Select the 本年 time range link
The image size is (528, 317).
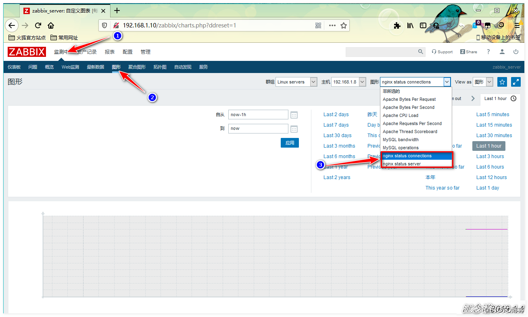coord(430,177)
